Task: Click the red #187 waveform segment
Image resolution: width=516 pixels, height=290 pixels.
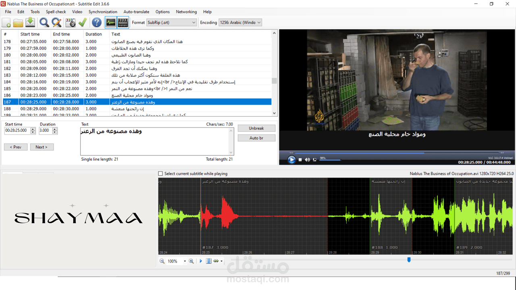Action: click(x=264, y=216)
